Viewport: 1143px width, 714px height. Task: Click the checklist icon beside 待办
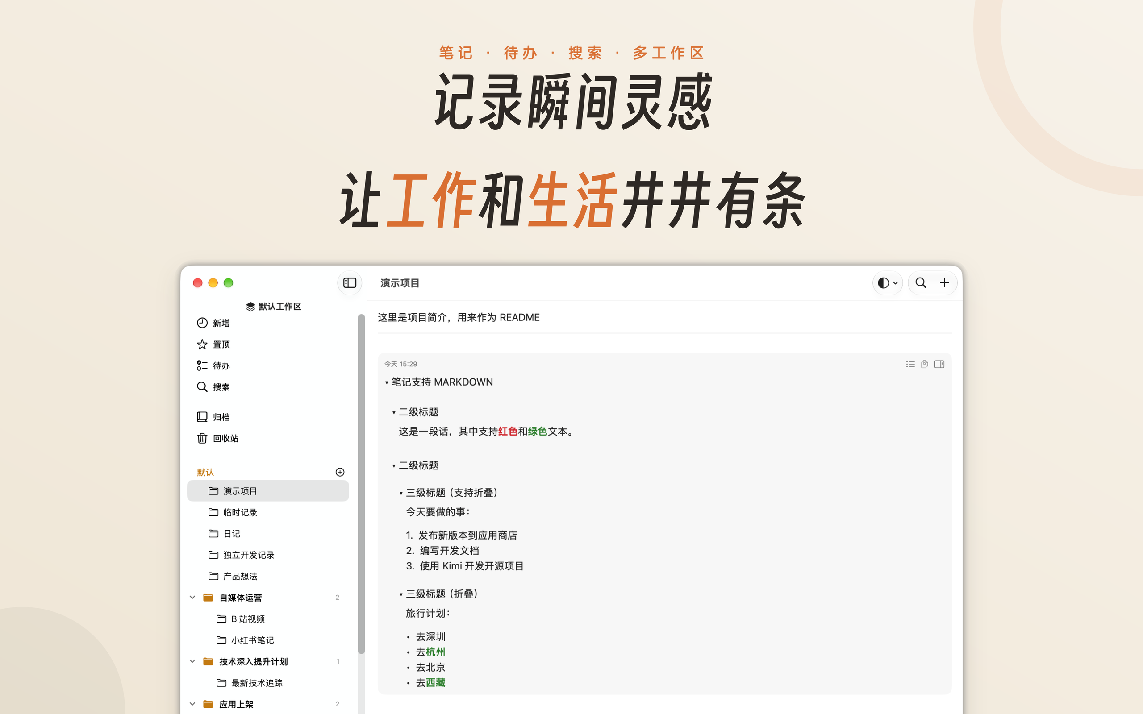click(x=202, y=365)
